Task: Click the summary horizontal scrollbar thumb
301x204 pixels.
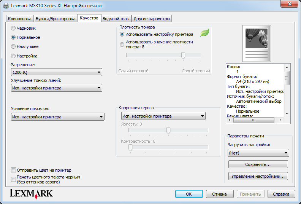Action: 254,120
